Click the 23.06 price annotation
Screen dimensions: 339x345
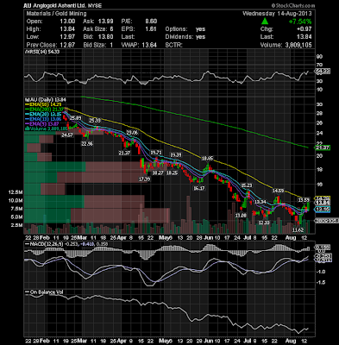pos(132,133)
